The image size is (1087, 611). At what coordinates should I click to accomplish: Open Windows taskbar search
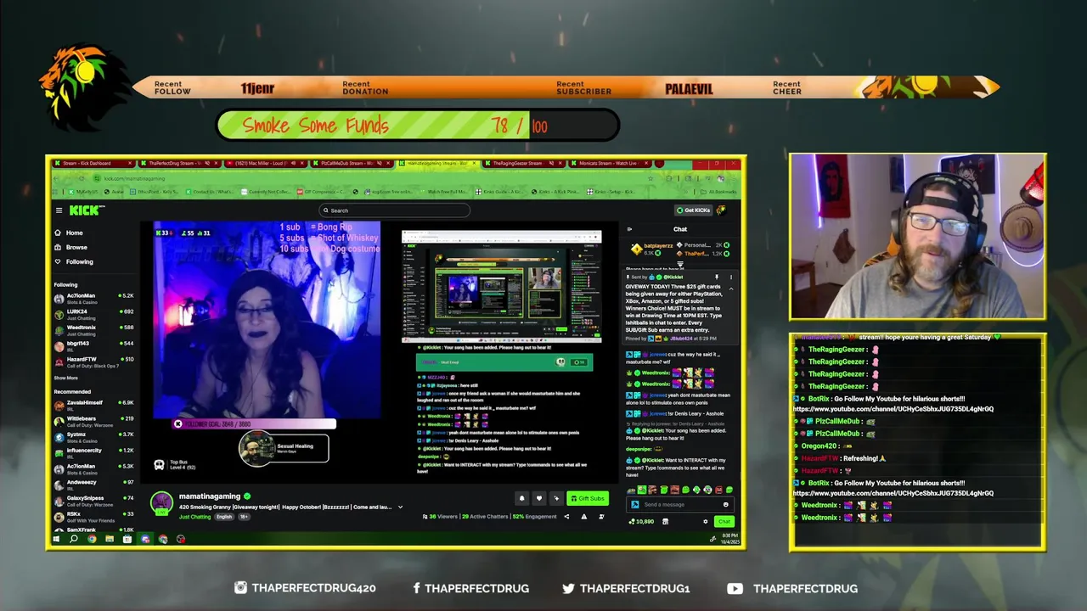[74, 538]
